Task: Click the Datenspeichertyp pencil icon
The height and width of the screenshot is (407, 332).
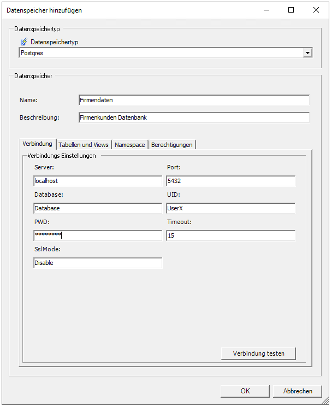Action: coord(24,42)
